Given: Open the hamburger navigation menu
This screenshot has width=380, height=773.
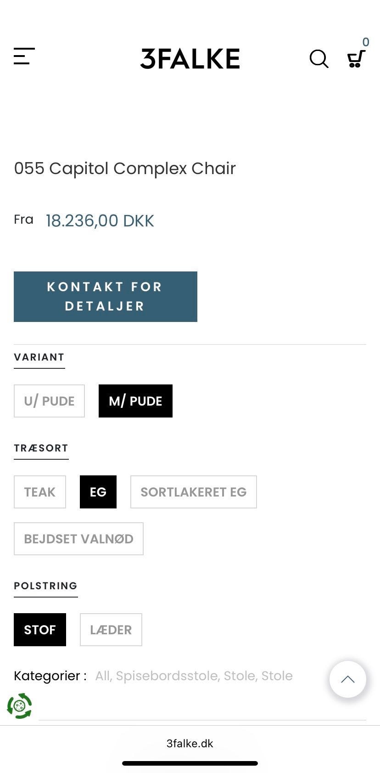Looking at the screenshot, I should 24,56.
